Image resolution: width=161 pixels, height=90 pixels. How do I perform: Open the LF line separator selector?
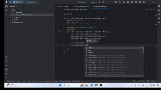139,81
